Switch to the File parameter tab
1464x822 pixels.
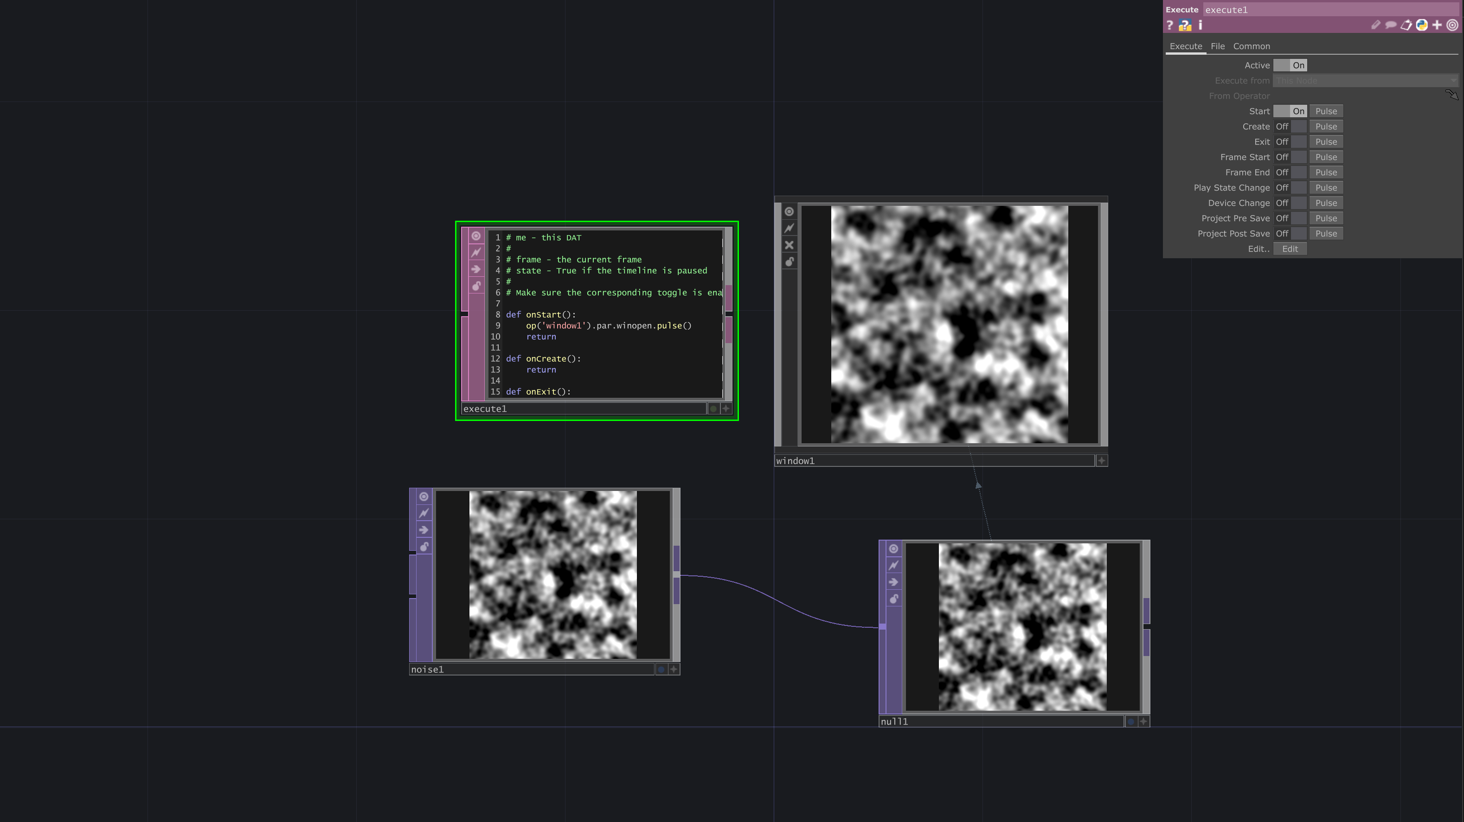(1217, 46)
